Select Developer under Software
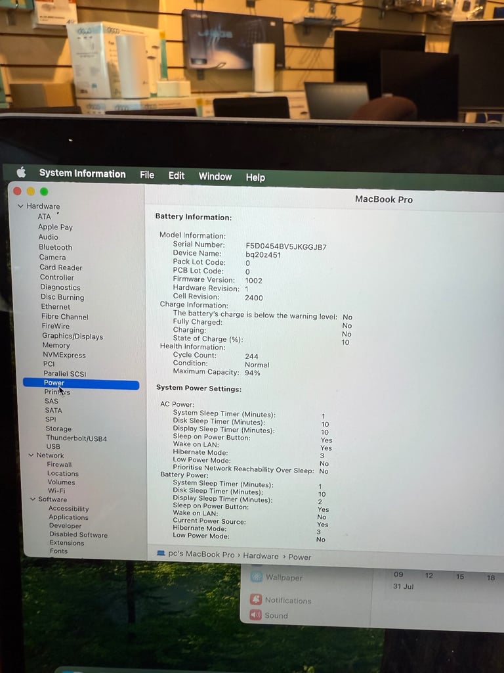Image resolution: width=504 pixels, height=673 pixels. tap(65, 526)
